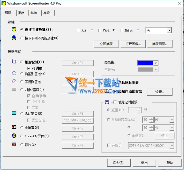Viewport: 184px width, 170px height.
Task: Click the DirectX screensaver capture icon
Action: 14,136
